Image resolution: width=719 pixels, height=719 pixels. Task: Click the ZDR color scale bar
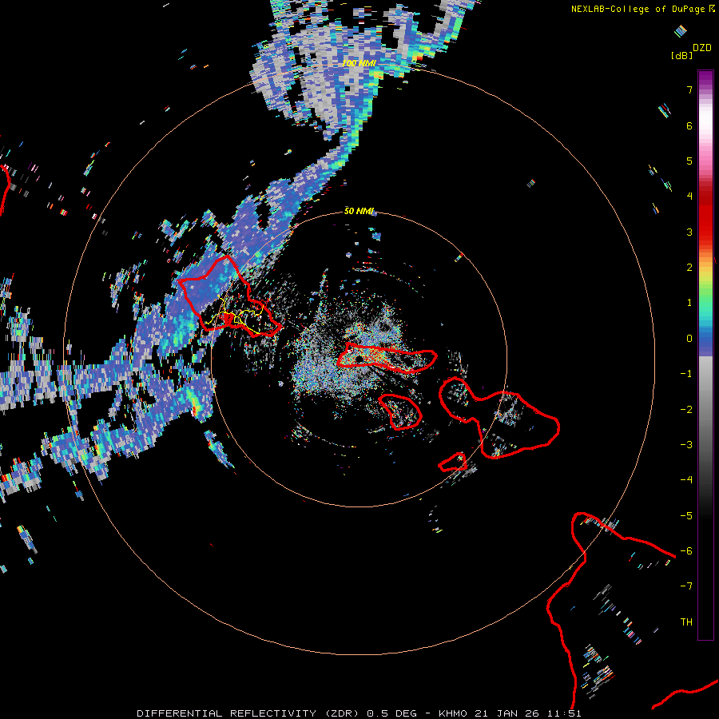[705, 355]
